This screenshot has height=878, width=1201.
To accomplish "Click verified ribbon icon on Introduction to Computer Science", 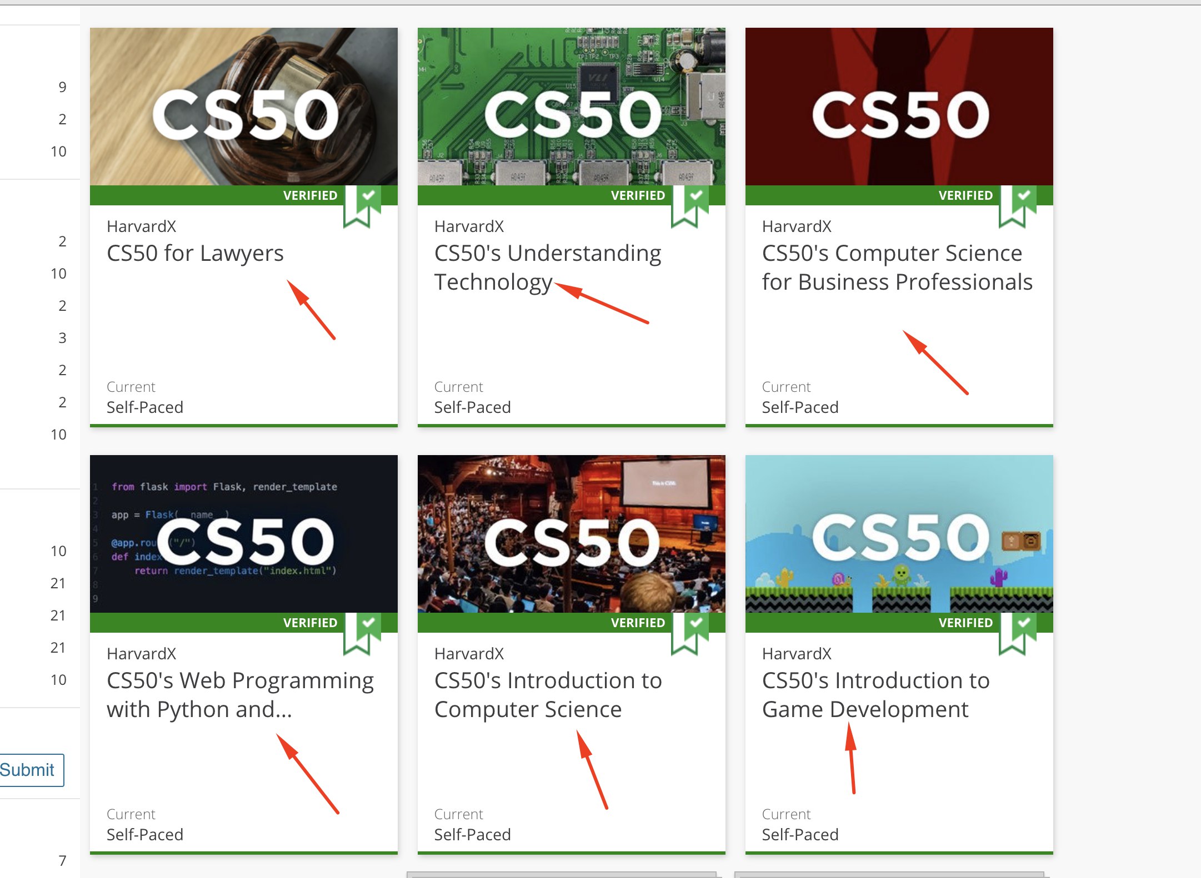I will click(x=690, y=634).
